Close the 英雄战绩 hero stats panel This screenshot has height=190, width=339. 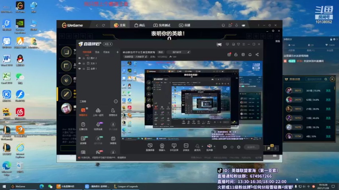coord(332,79)
